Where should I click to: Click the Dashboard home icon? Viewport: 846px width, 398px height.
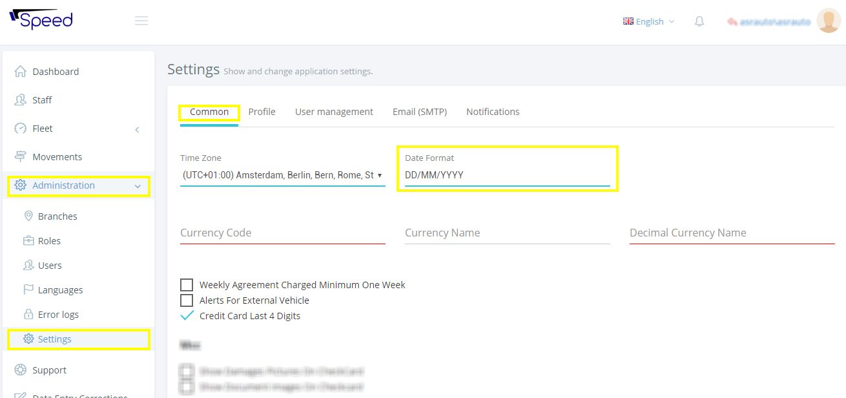[21, 72]
